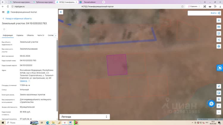
Task: Open the Windows Start menu
Action: pos(3,123)
